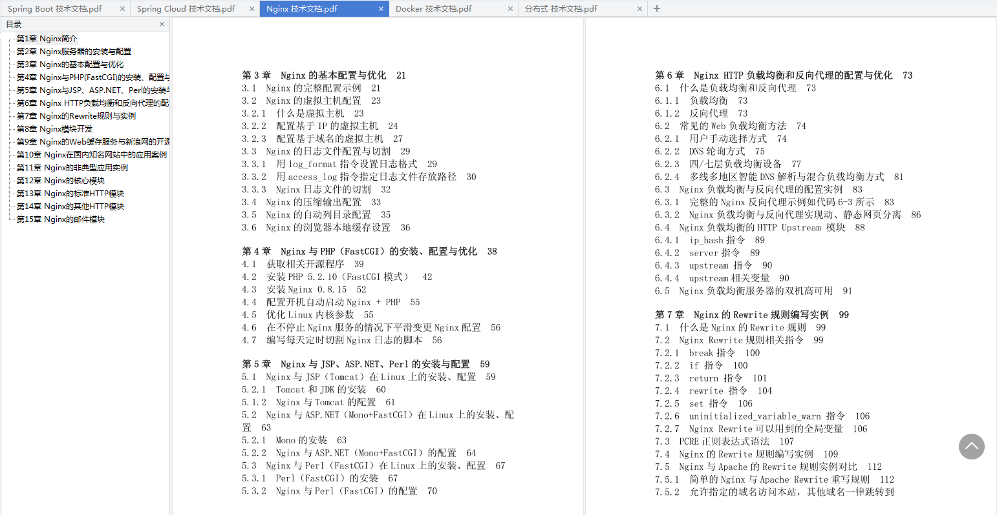Close the Nginx 技术文档.pdf tab
The image size is (997, 515).
(x=381, y=9)
